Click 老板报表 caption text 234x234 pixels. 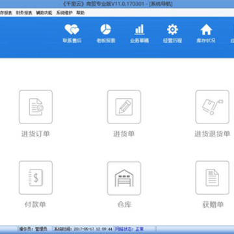[106, 41]
